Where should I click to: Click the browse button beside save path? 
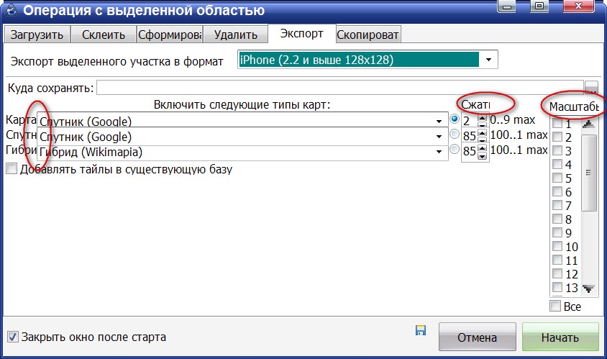tap(591, 88)
